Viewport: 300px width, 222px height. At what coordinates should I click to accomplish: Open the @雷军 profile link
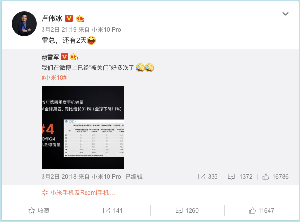pyautogui.click(x=50, y=57)
